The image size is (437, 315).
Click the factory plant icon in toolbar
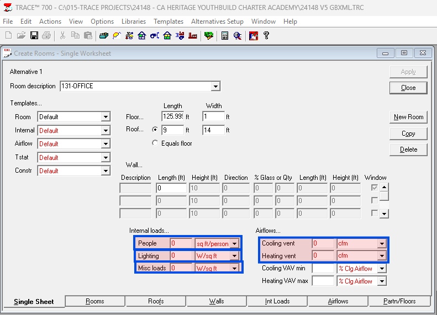193,35
